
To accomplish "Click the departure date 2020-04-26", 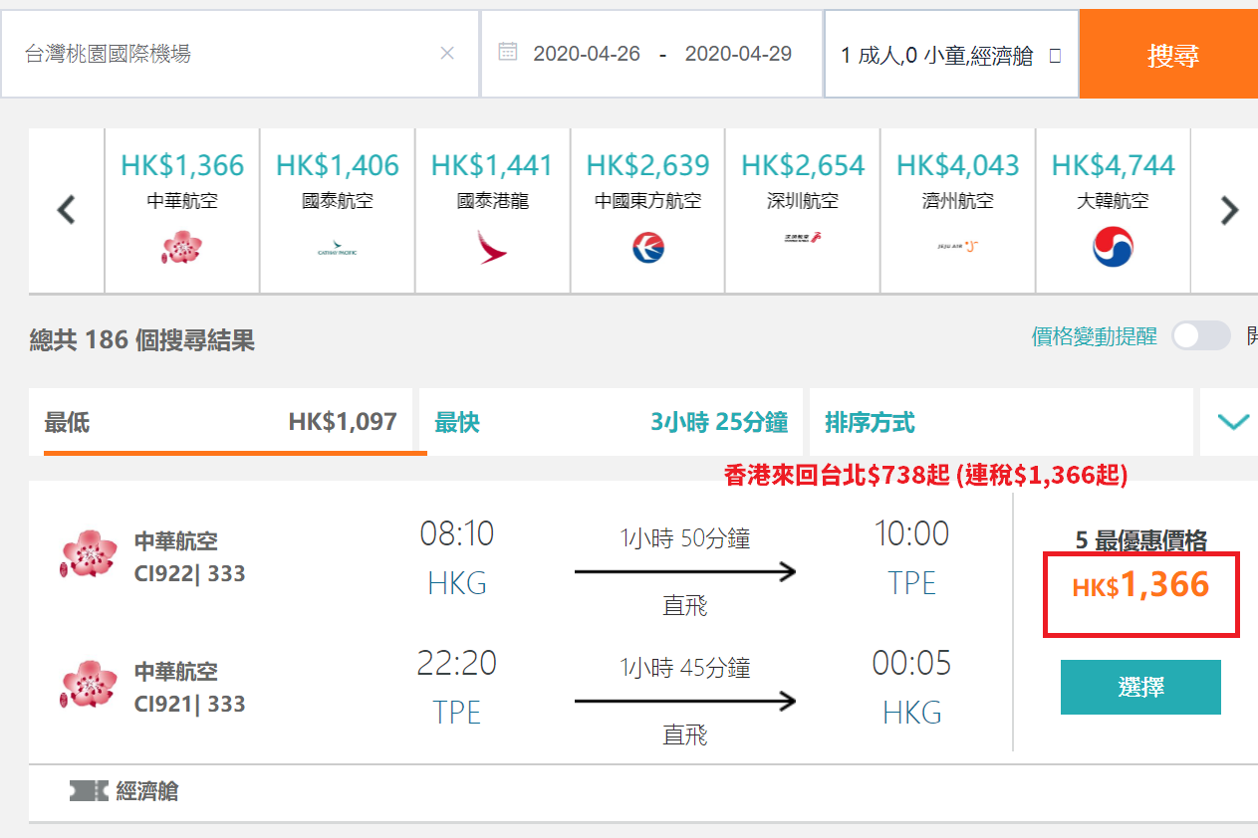I will click(587, 54).
